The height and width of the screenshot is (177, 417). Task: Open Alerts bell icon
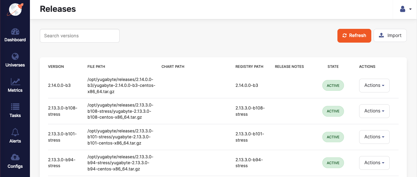pos(15,132)
